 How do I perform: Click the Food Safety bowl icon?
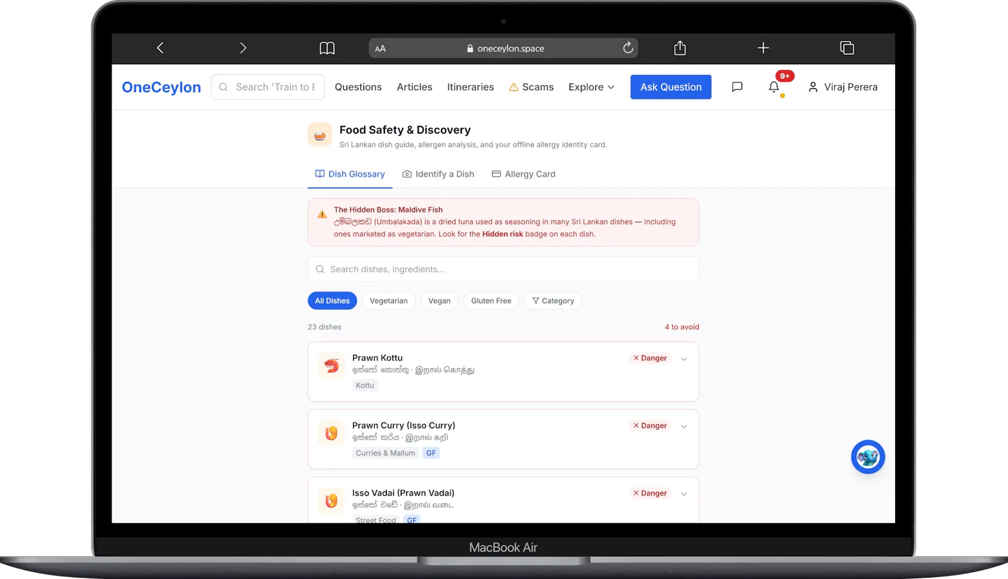[320, 135]
